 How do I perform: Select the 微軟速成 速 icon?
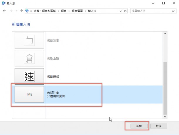pyautogui.click(x=29, y=76)
